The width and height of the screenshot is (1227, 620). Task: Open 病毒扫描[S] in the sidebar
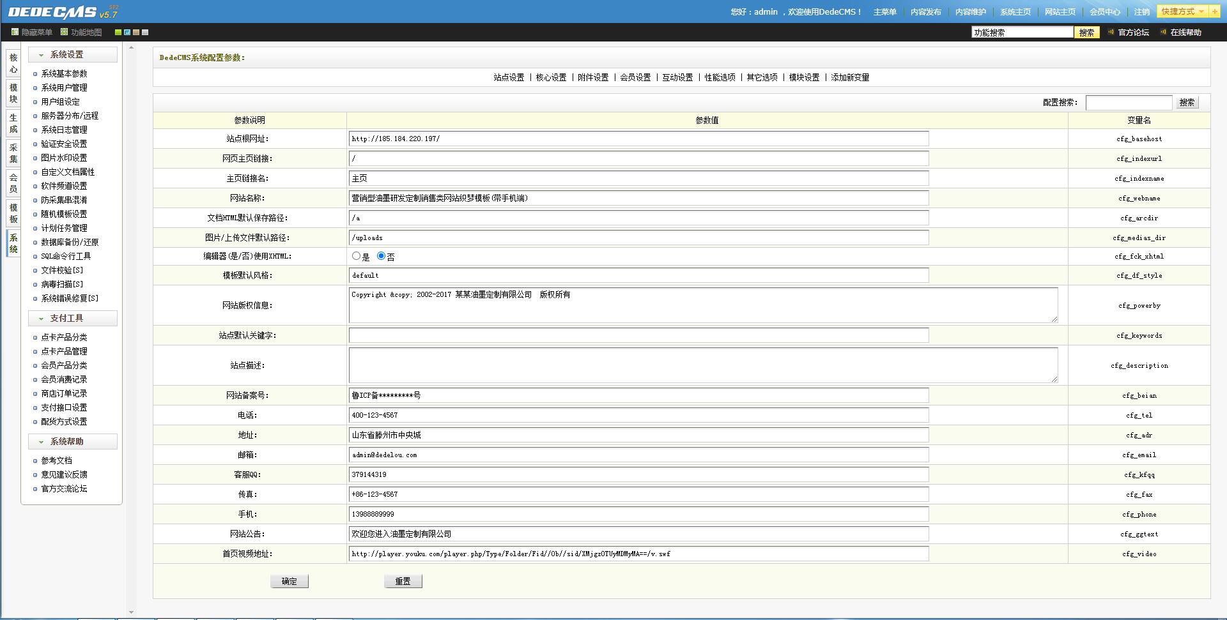62,284
